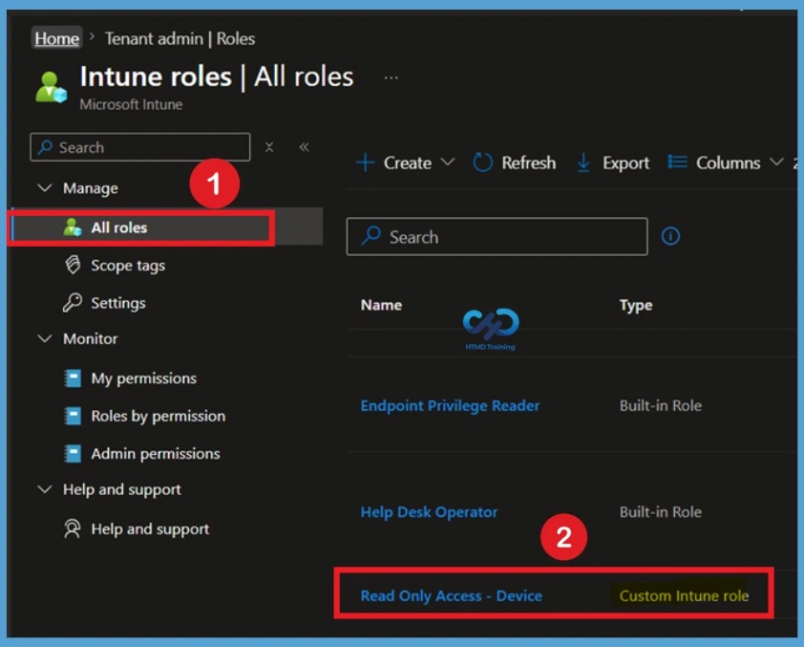The image size is (804, 647).
Task: Click the plus icon on Create
Action: click(365, 162)
